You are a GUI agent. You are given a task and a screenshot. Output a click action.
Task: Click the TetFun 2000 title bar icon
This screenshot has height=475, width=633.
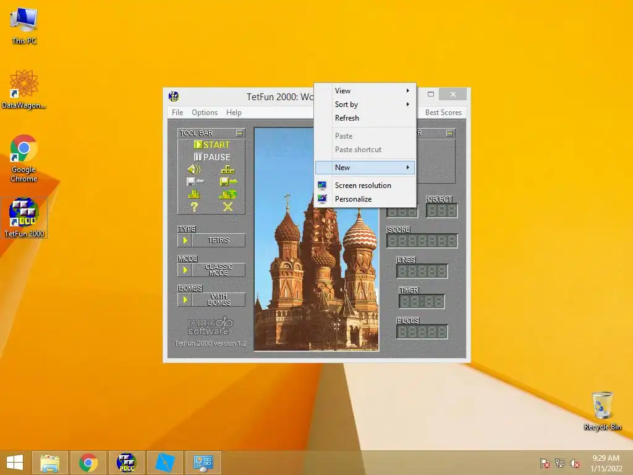click(x=174, y=96)
